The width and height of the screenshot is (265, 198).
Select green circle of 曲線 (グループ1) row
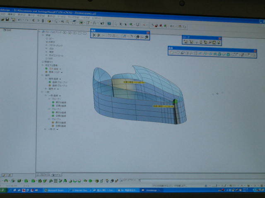[50, 82]
